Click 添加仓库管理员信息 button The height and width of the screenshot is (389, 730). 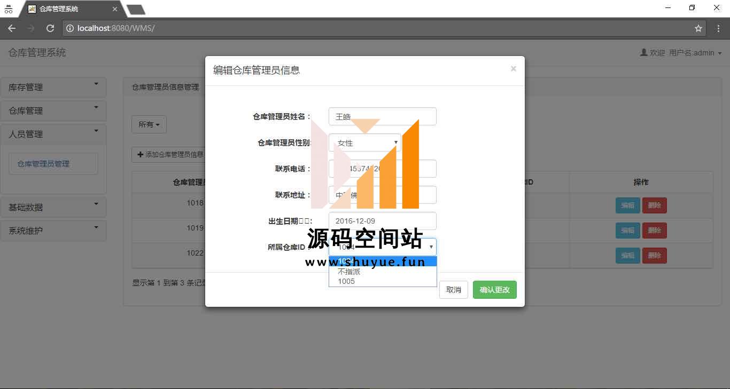(170, 154)
